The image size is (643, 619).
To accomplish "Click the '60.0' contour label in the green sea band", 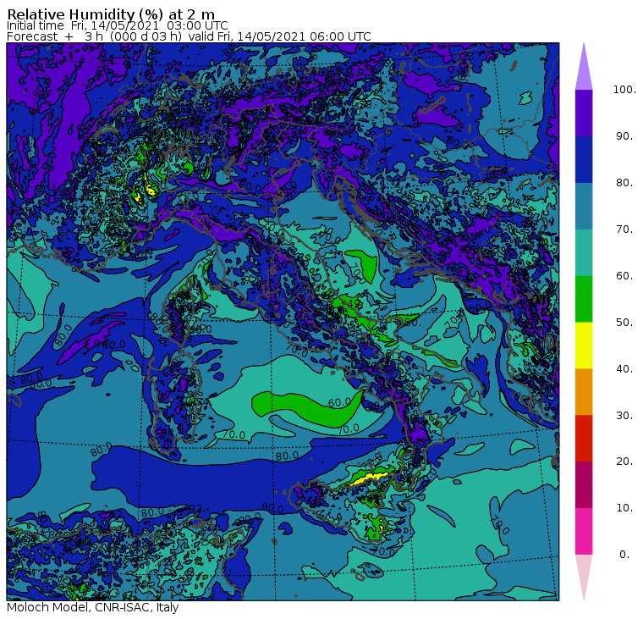I will [x=339, y=402].
